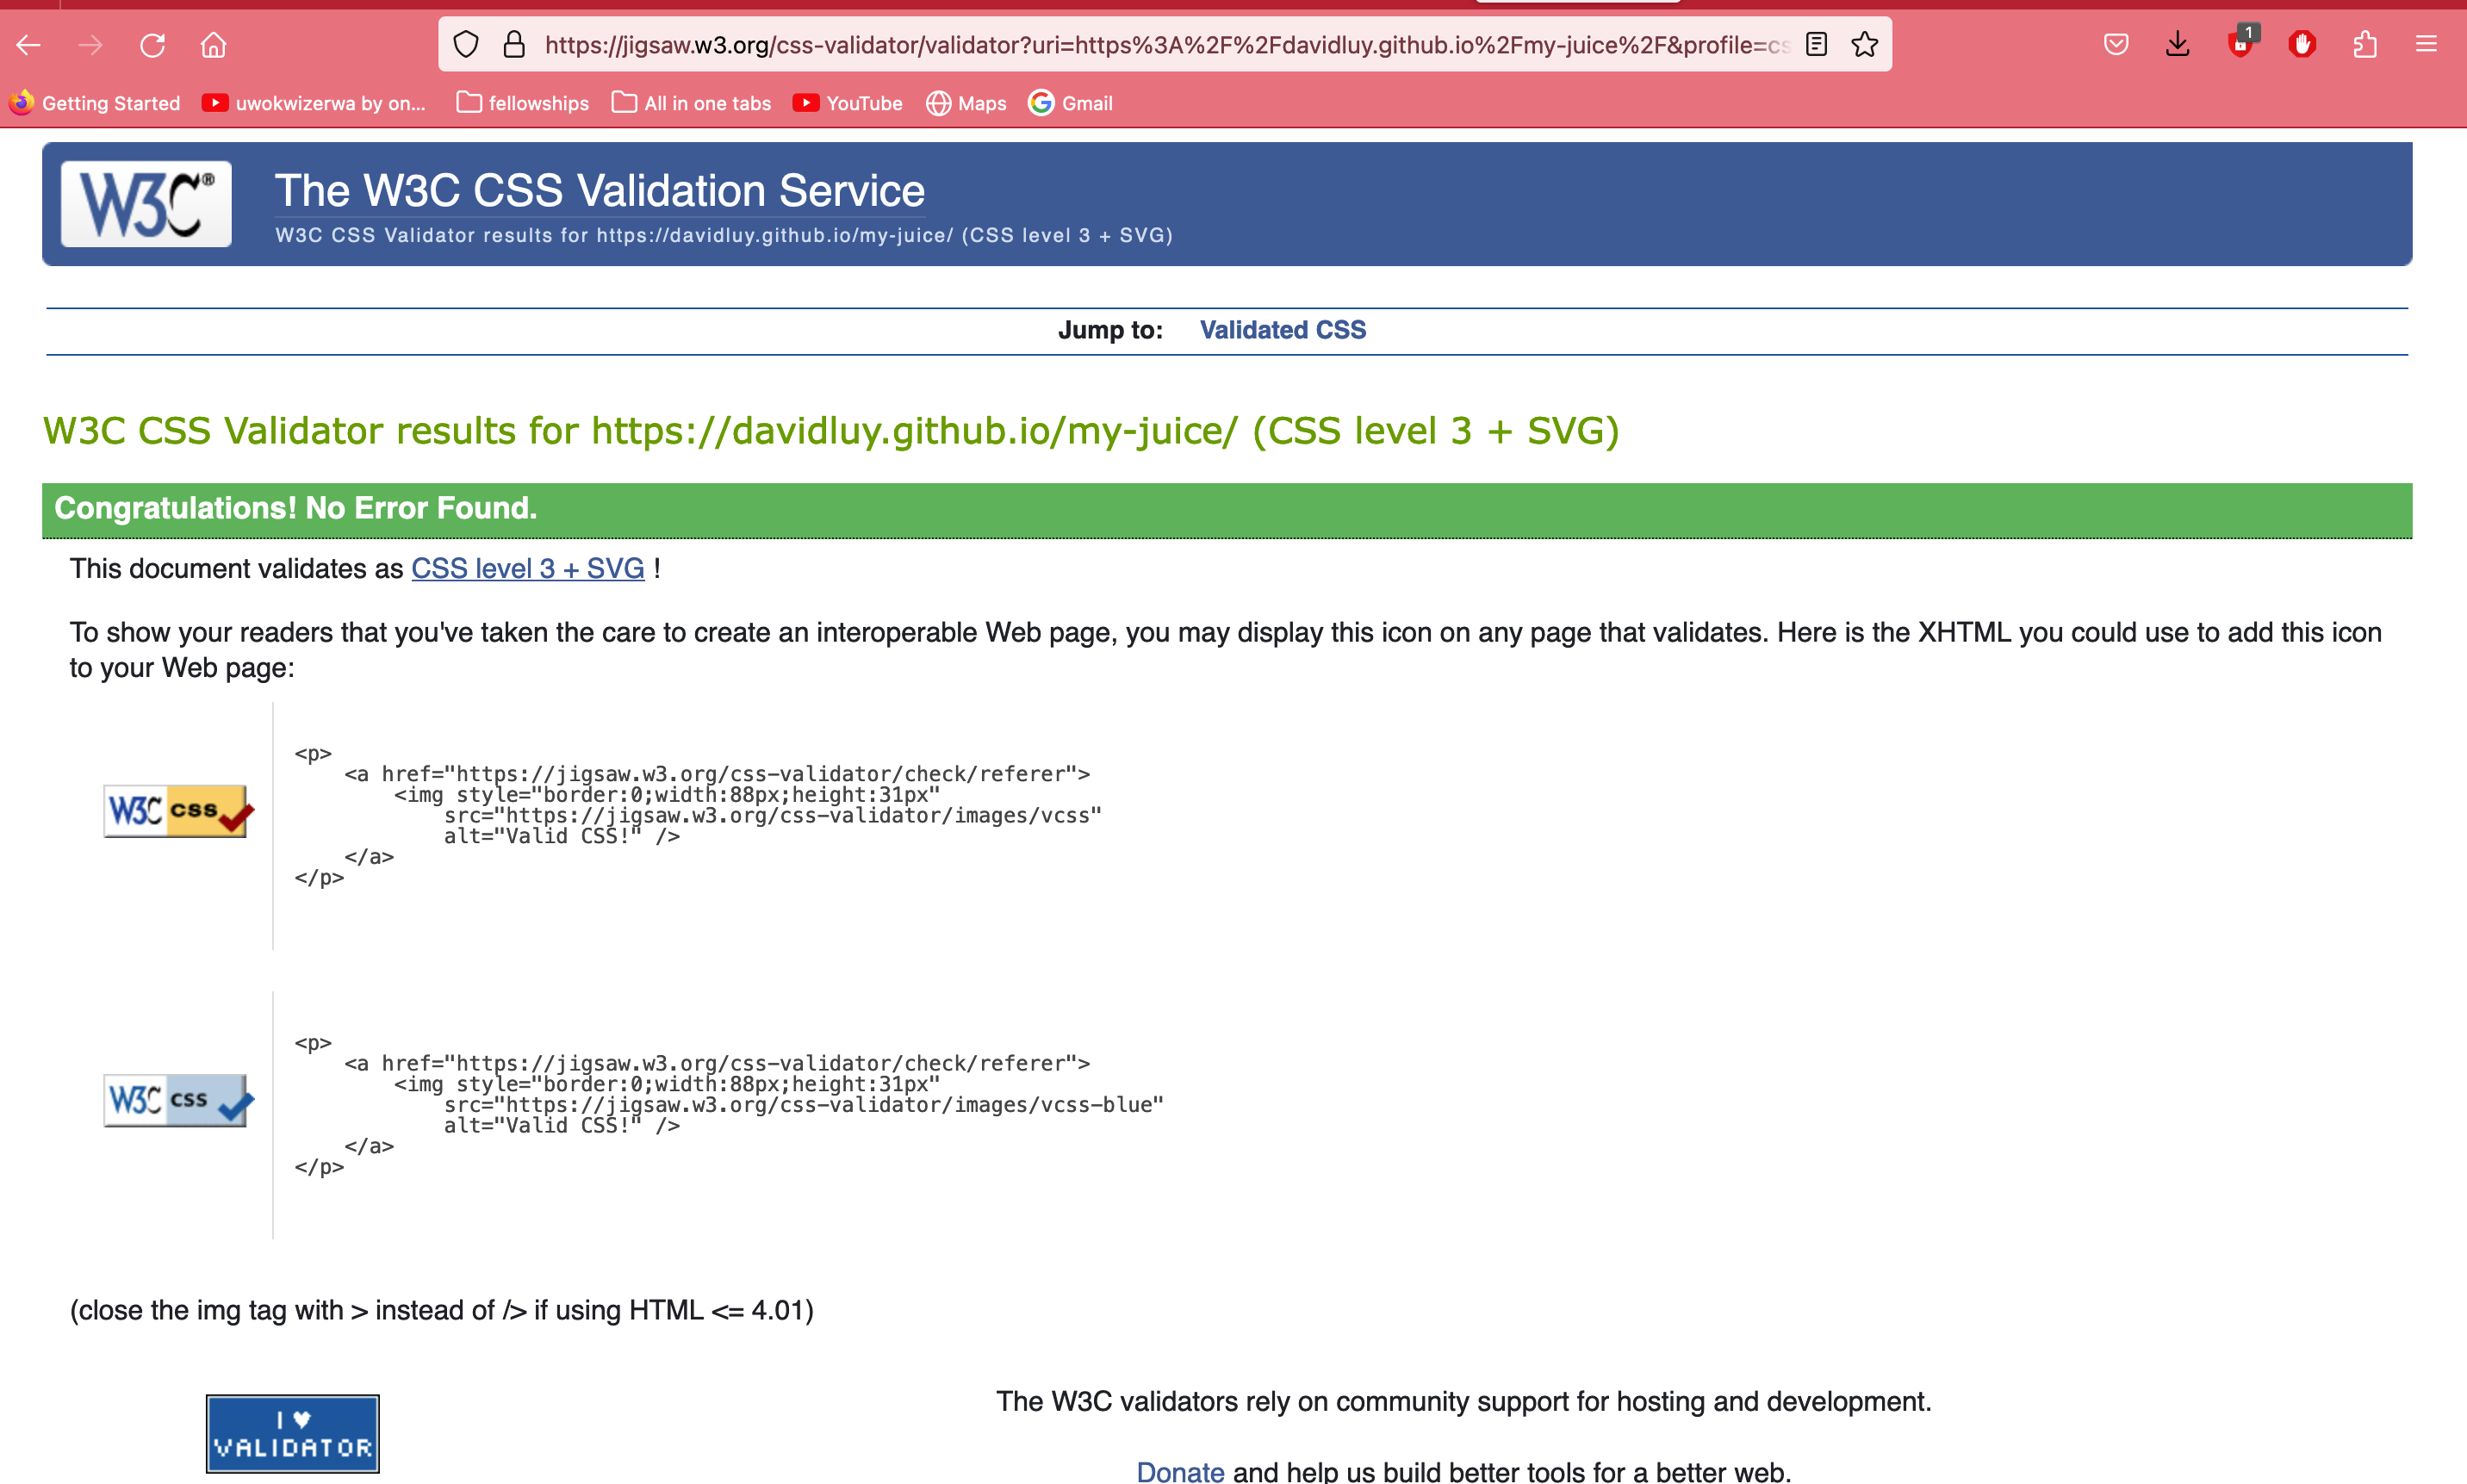Open the fellowships bookmark folder
The image size is (2467, 1484).
(523, 103)
